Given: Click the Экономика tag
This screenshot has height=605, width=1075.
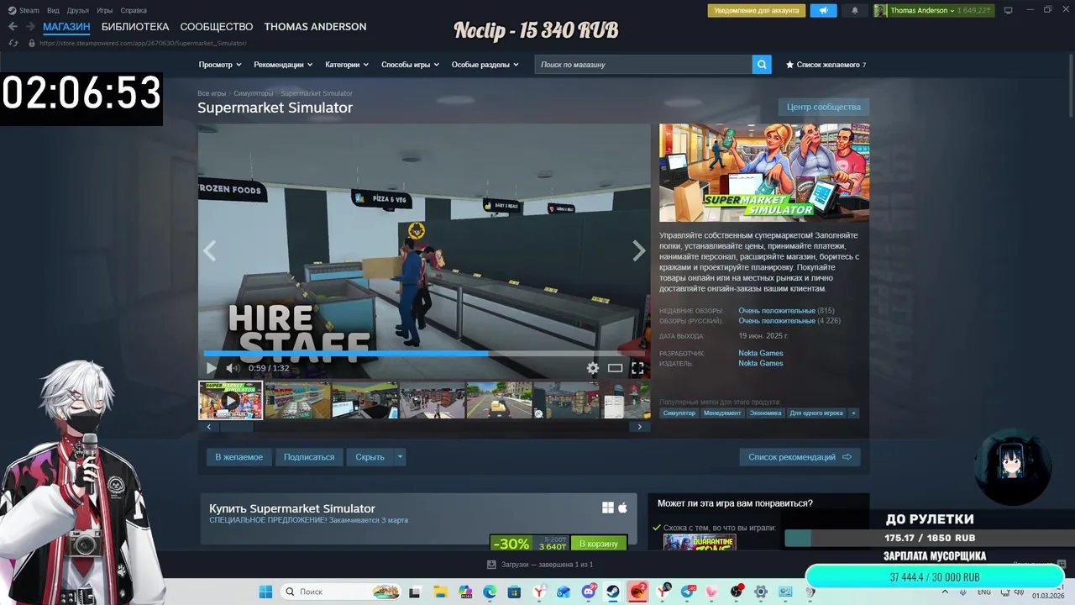Looking at the screenshot, I should [x=765, y=413].
